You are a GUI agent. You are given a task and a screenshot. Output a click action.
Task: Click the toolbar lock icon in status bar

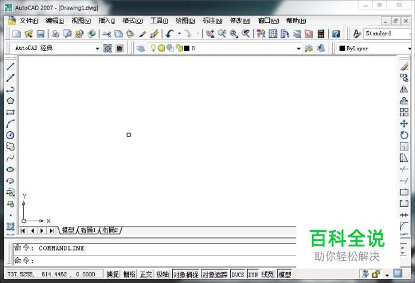[x=376, y=273]
